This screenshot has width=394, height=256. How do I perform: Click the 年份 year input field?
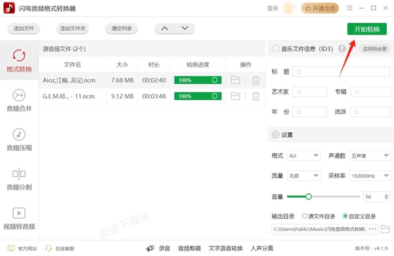coord(310,112)
